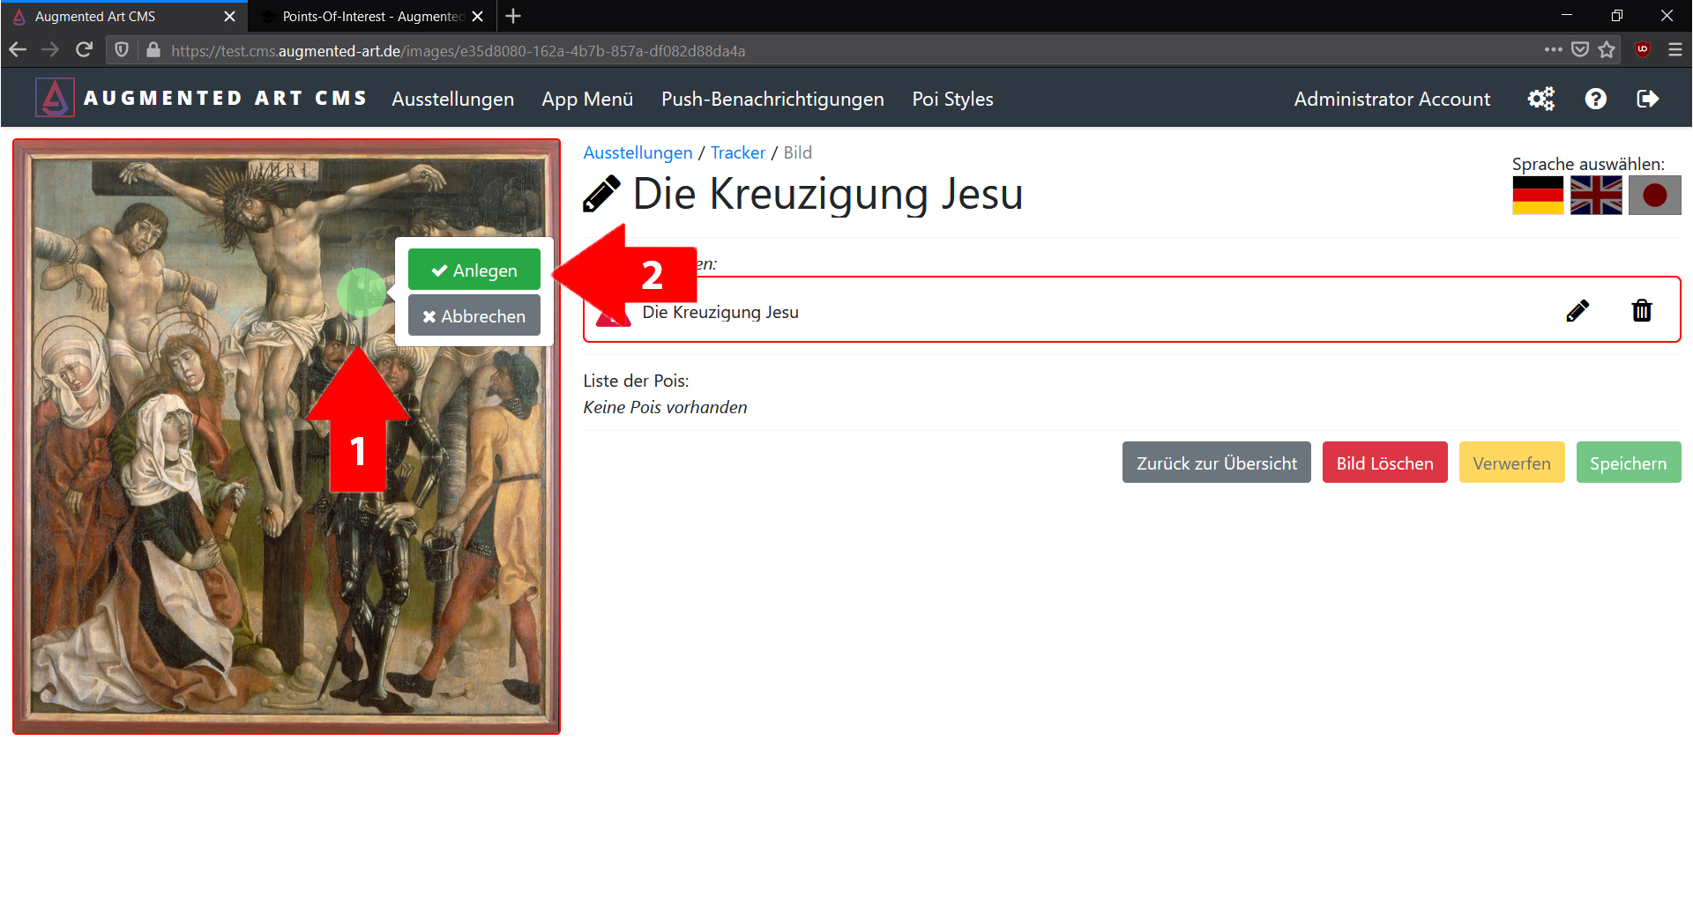1693x918 pixels.
Task: Click the Pocket save icon
Action: click(x=1580, y=50)
